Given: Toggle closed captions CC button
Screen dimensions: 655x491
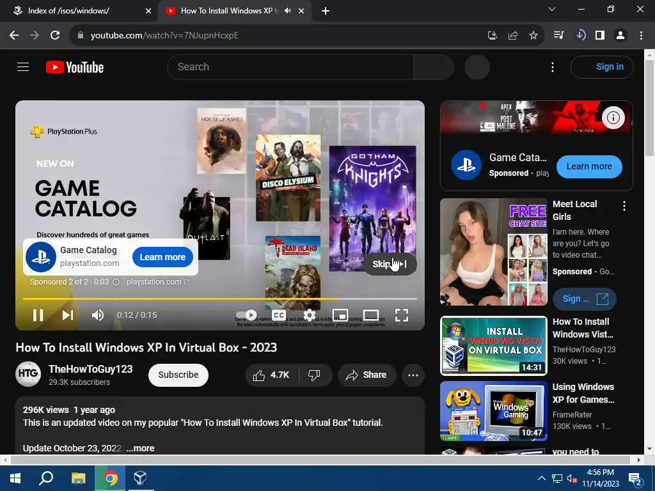Looking at the screenshot, I should 279,315.
